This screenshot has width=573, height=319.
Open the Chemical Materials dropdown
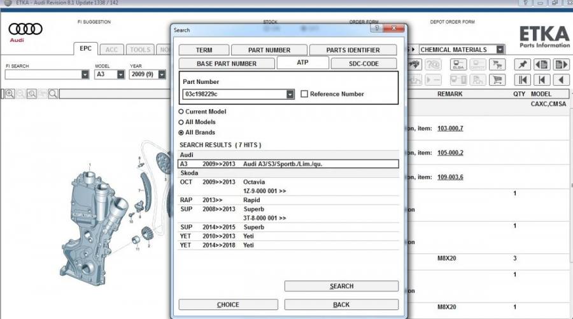coord(500,50)
